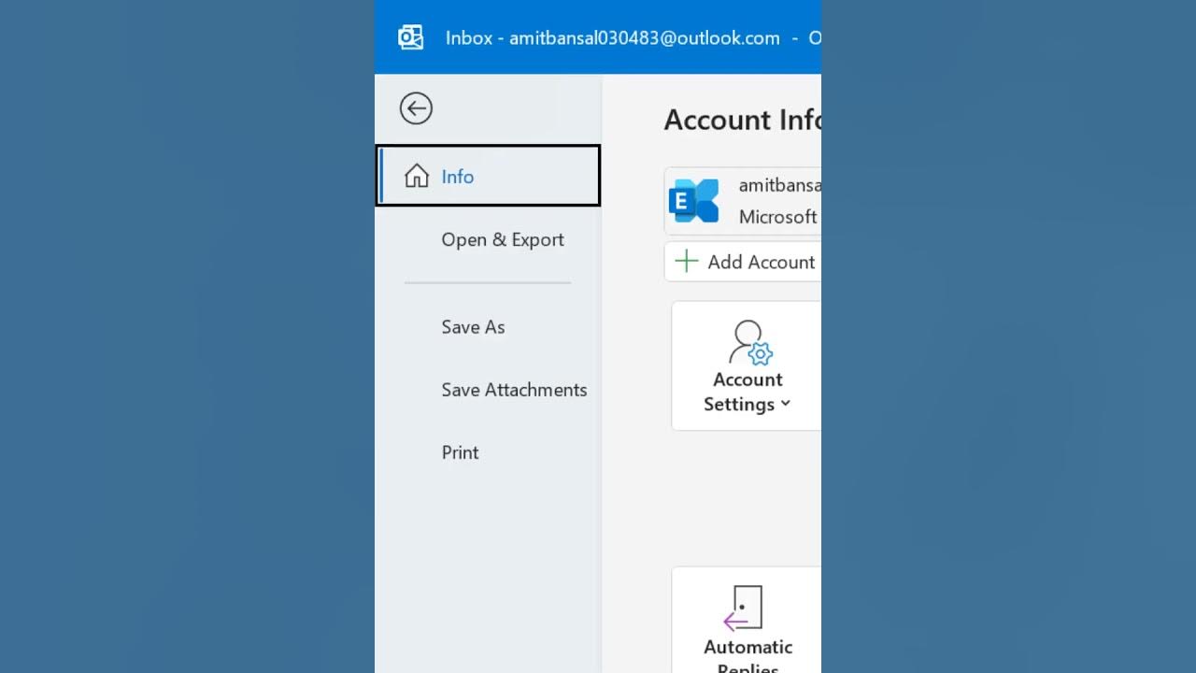Click the Account Settings person-gear icon
The width and height of the screenshot is (1196, 673).
(750, 342)
